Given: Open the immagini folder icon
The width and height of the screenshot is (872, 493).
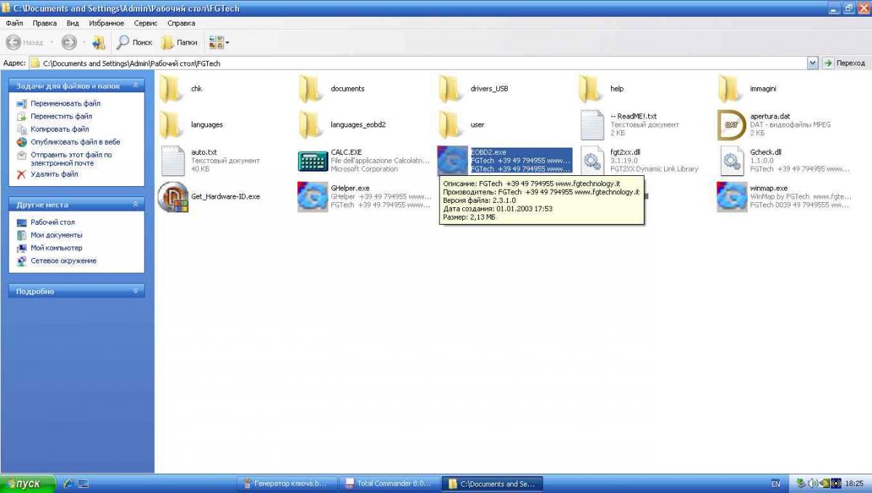Looking at the screenshot, I should click(x=730, y=89).
